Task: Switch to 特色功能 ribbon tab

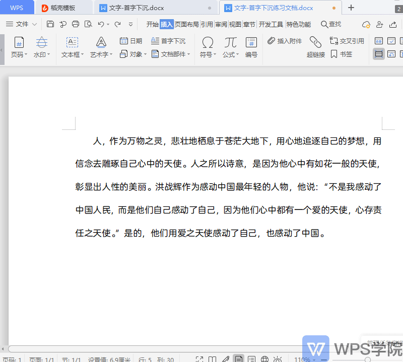Action: [x=298, y=24]
